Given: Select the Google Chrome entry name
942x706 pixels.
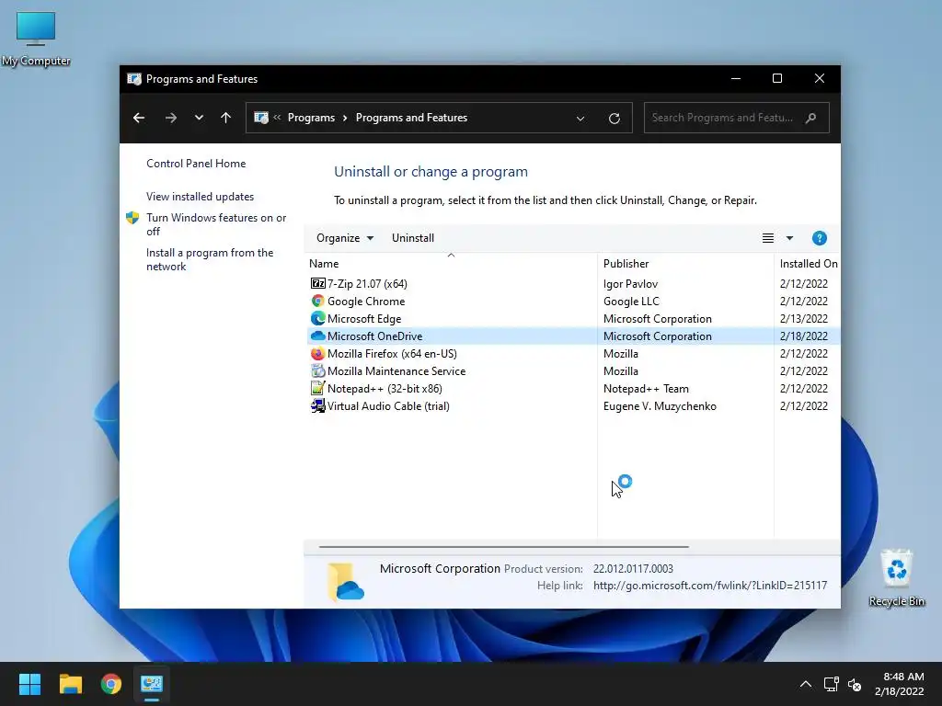Looking at the screenshot, I should [366, 301].
